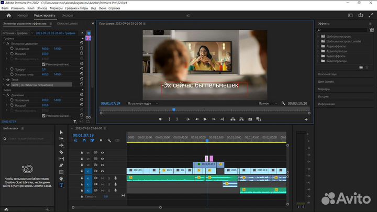Expand Видеоэффекты folder
377x212 pixels.
[318, 56]
